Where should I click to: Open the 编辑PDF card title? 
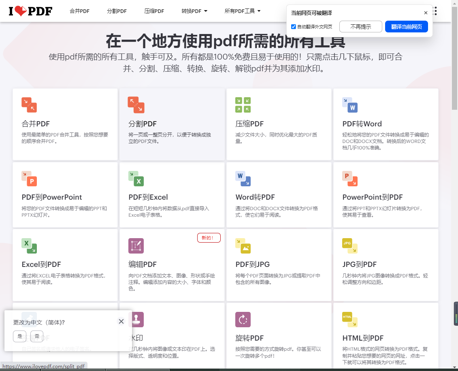point(143,264)
